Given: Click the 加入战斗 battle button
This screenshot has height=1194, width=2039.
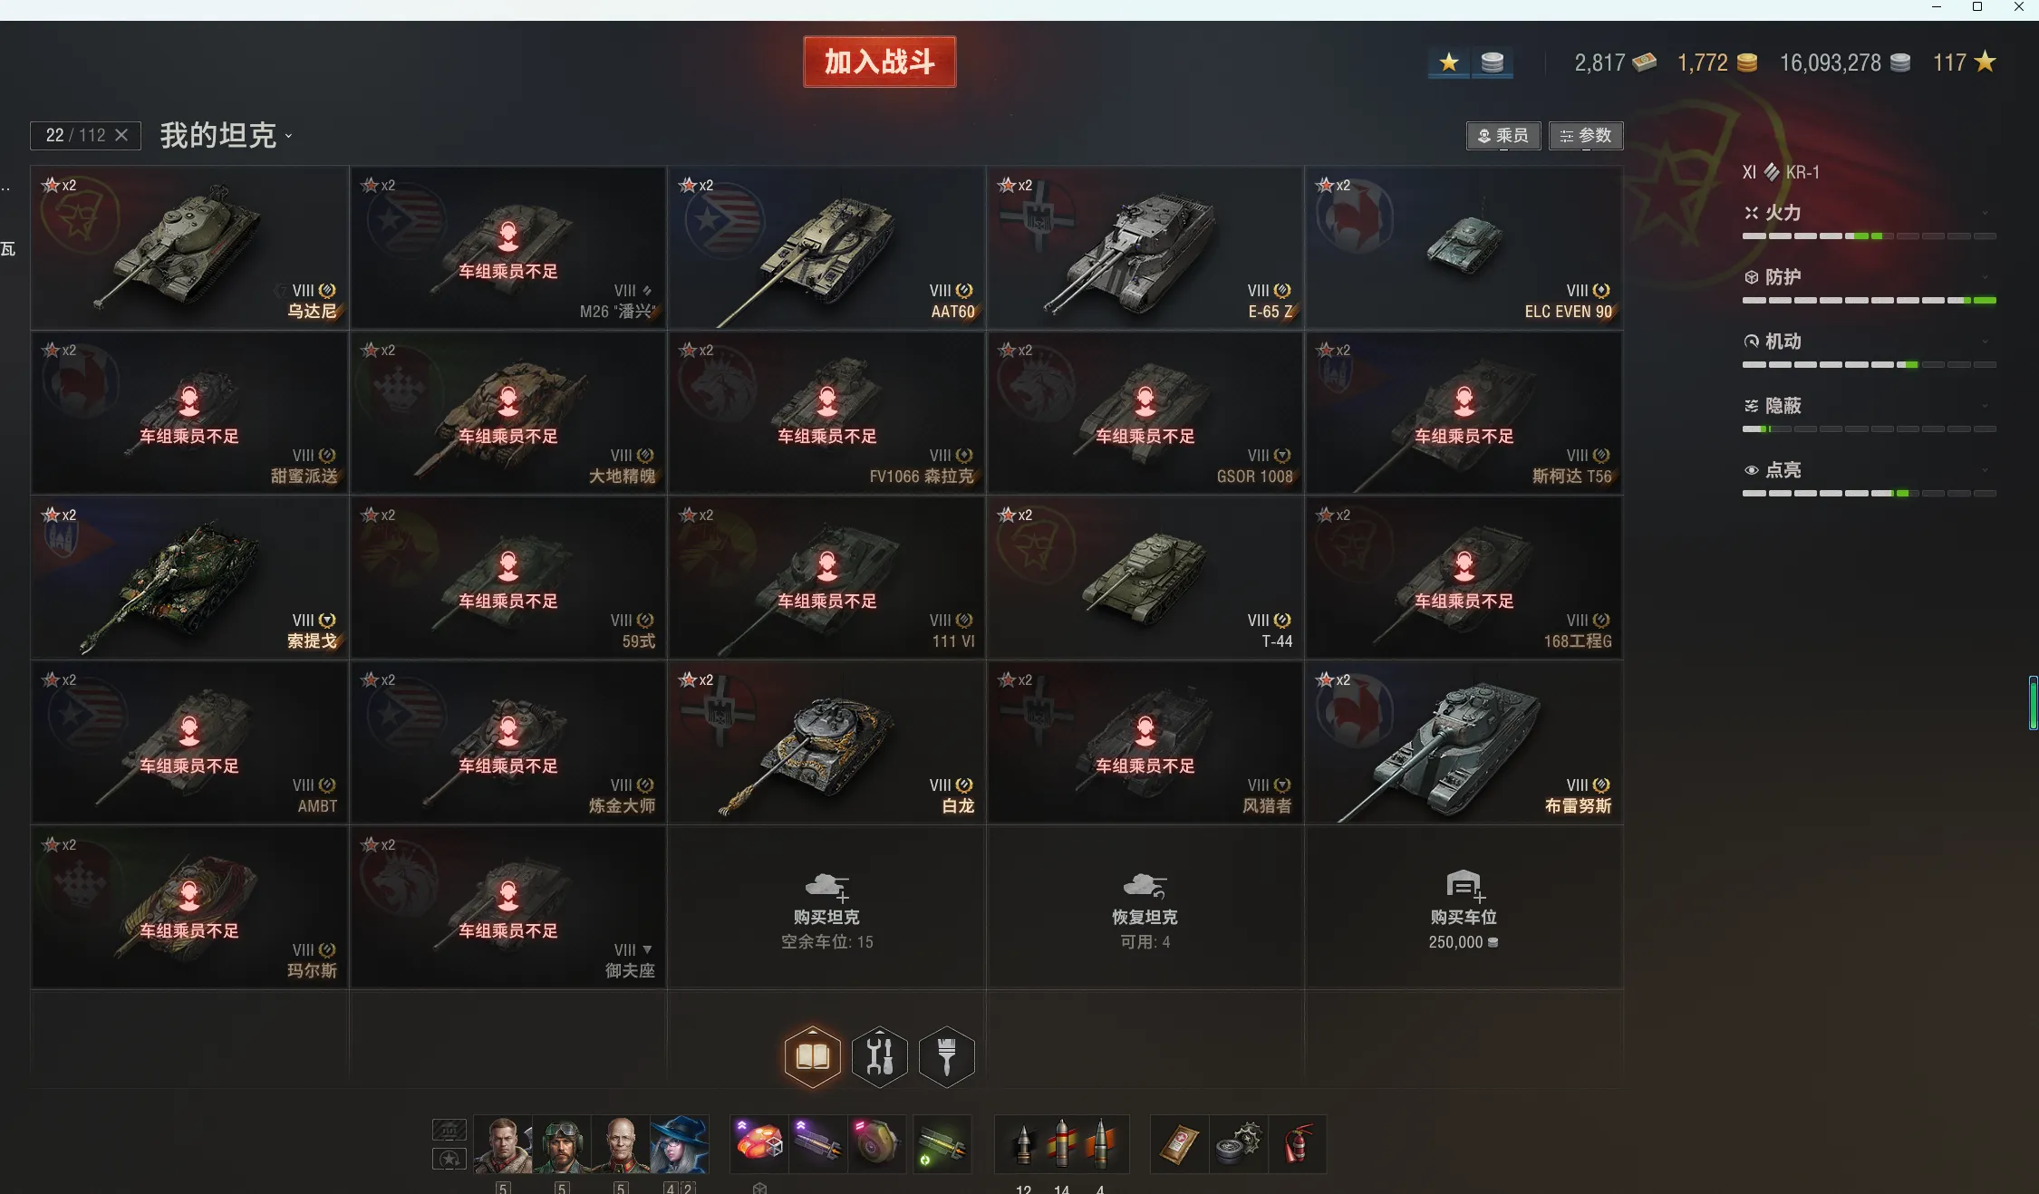Looking at the screenshot, I should coord(879,62).
